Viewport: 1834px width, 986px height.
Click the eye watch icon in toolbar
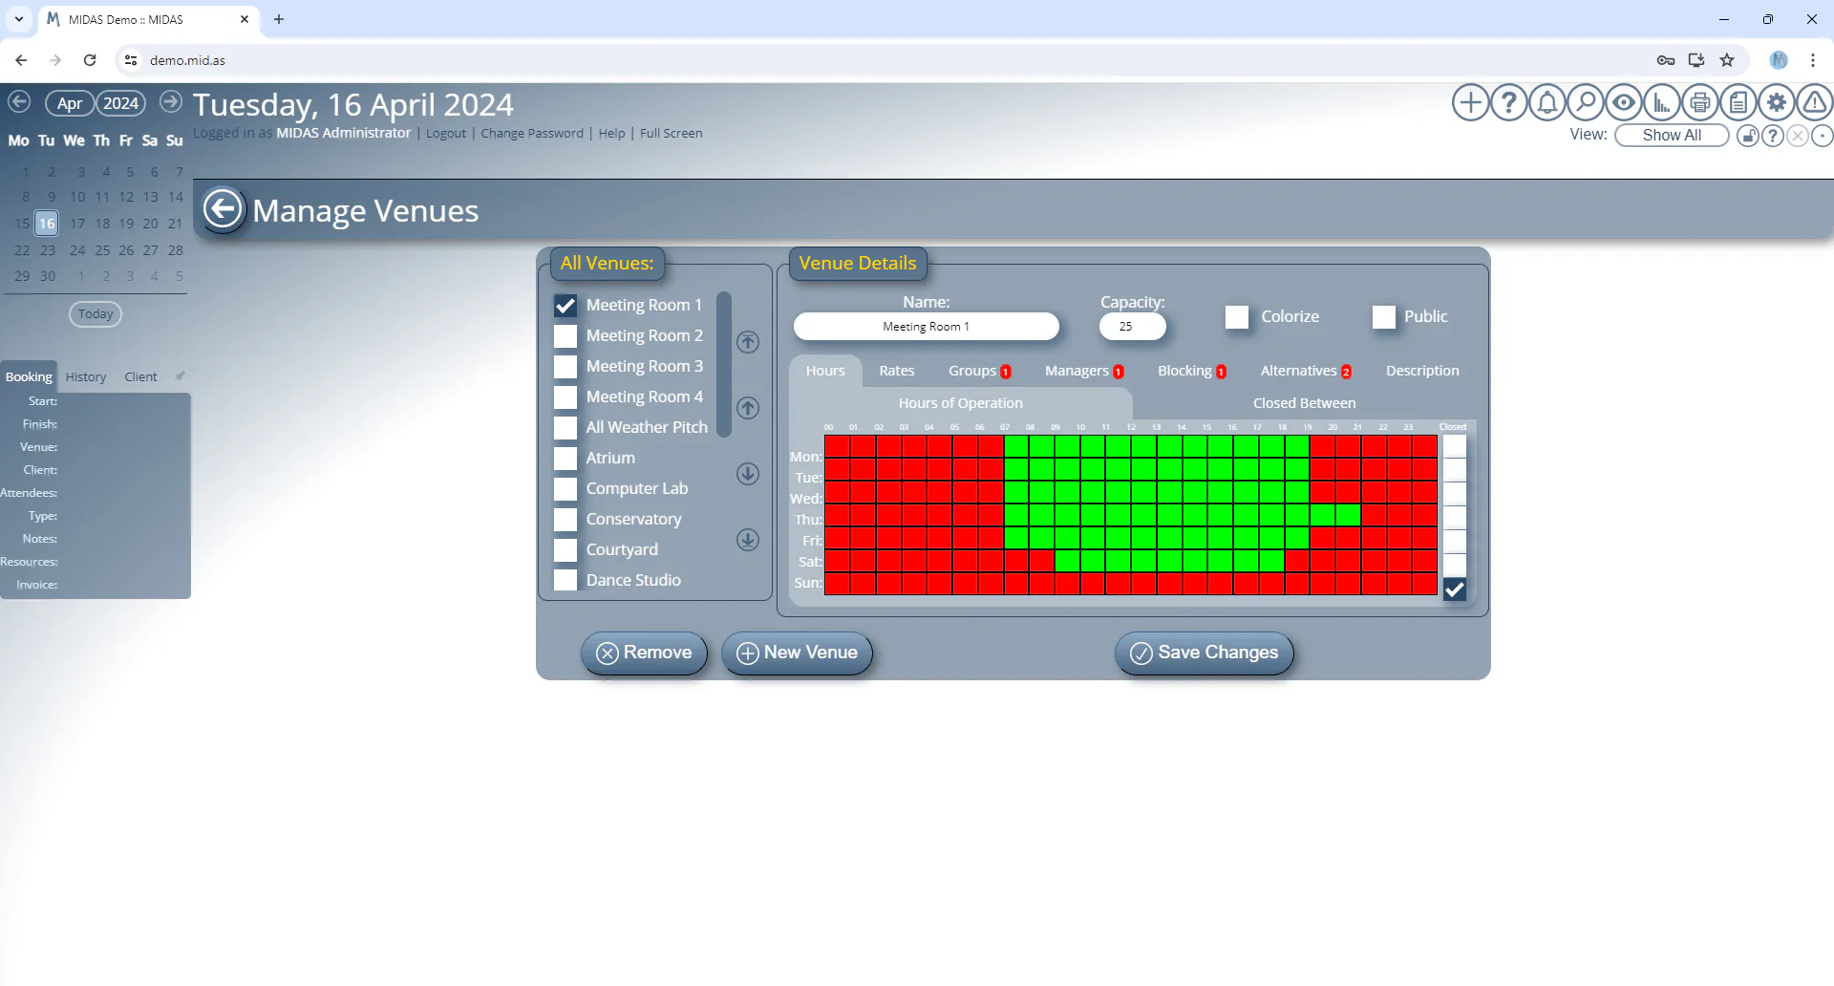click(1624, 102)
